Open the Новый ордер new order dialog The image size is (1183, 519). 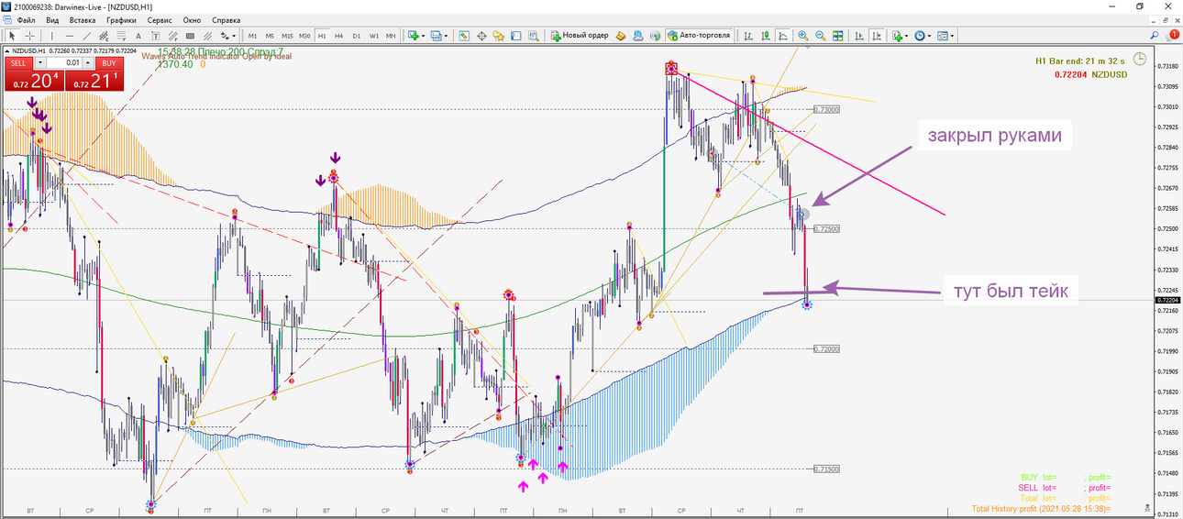[579, 36]
